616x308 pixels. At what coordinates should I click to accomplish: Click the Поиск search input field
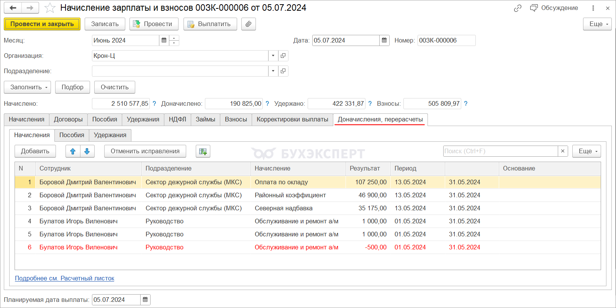pos(500,151)
